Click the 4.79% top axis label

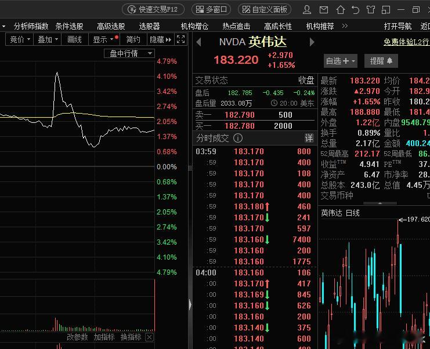167,61
